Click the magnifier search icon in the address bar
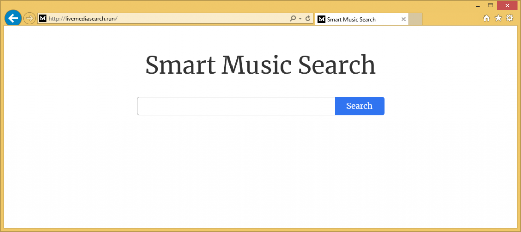The image size is (521, 232). (x=293, y=19)
